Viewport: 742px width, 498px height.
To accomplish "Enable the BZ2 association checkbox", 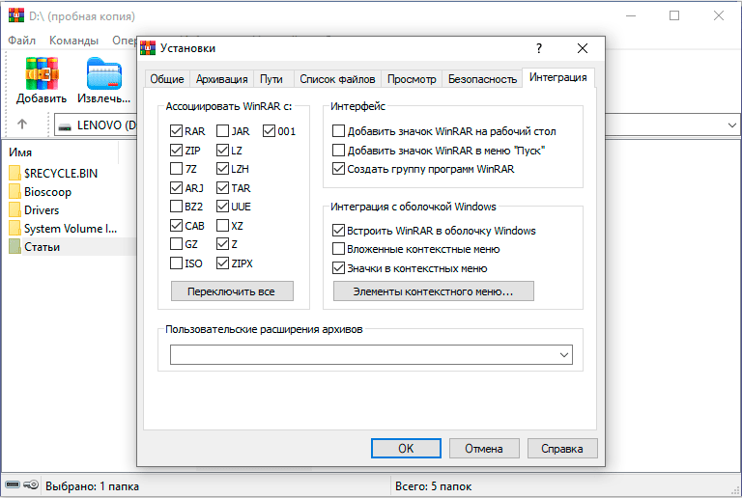I will (176, 207).
